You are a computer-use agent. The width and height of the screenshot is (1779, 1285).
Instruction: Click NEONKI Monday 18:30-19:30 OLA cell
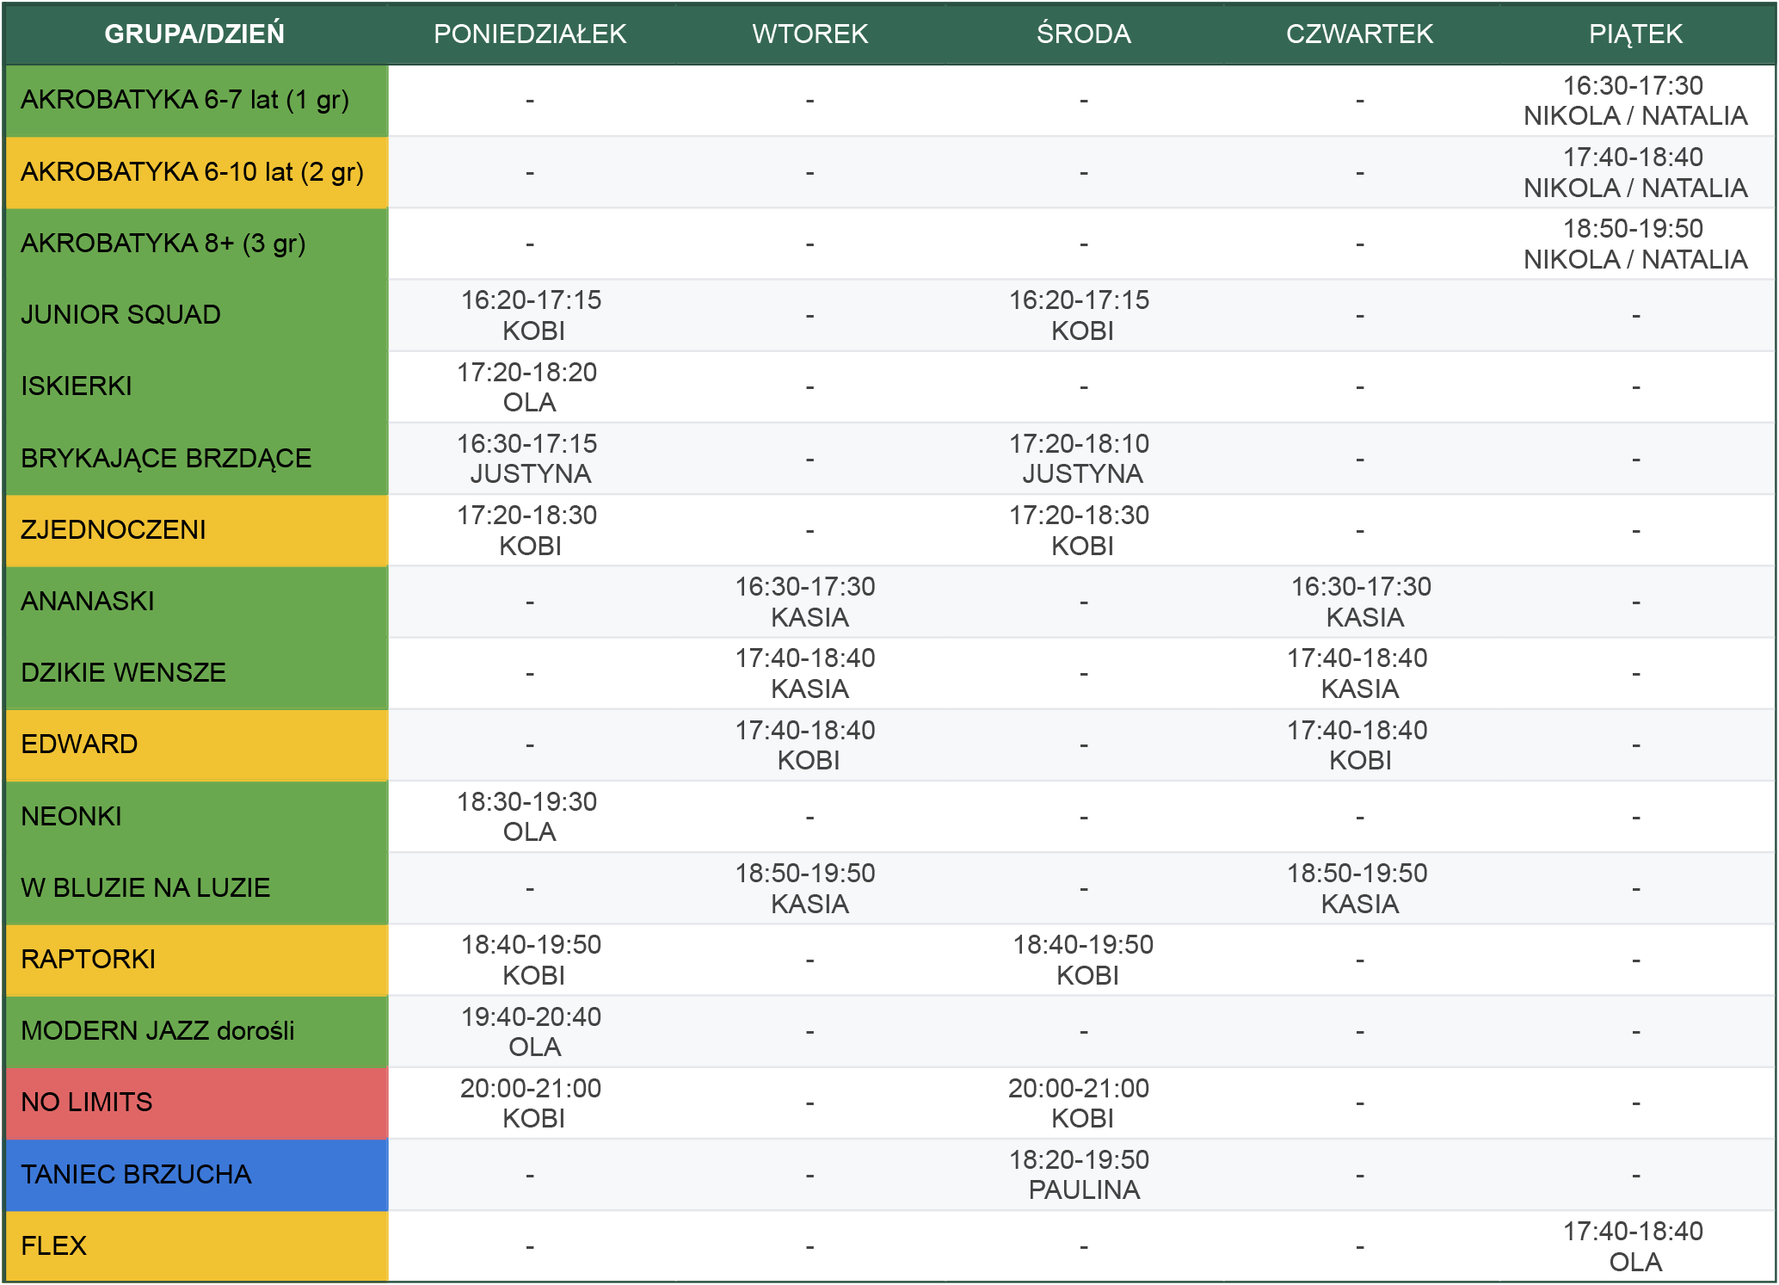pos(530,816)
